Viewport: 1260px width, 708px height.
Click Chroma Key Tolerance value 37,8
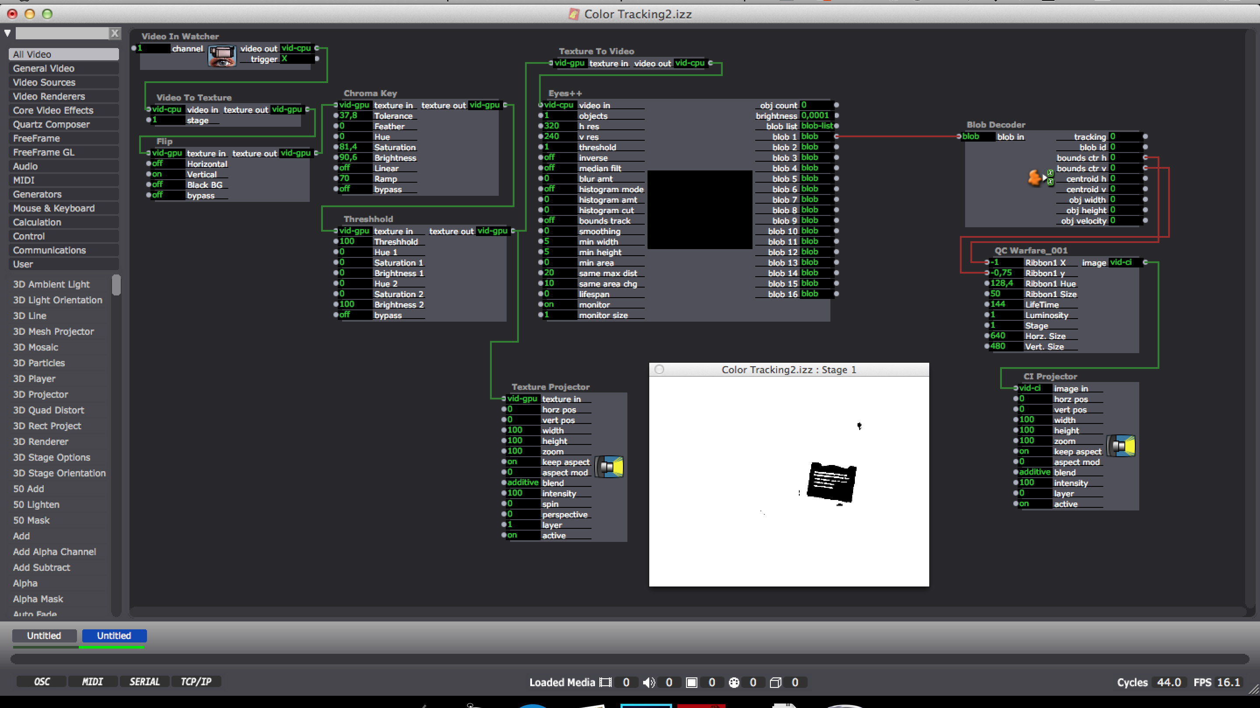point(355,115)
